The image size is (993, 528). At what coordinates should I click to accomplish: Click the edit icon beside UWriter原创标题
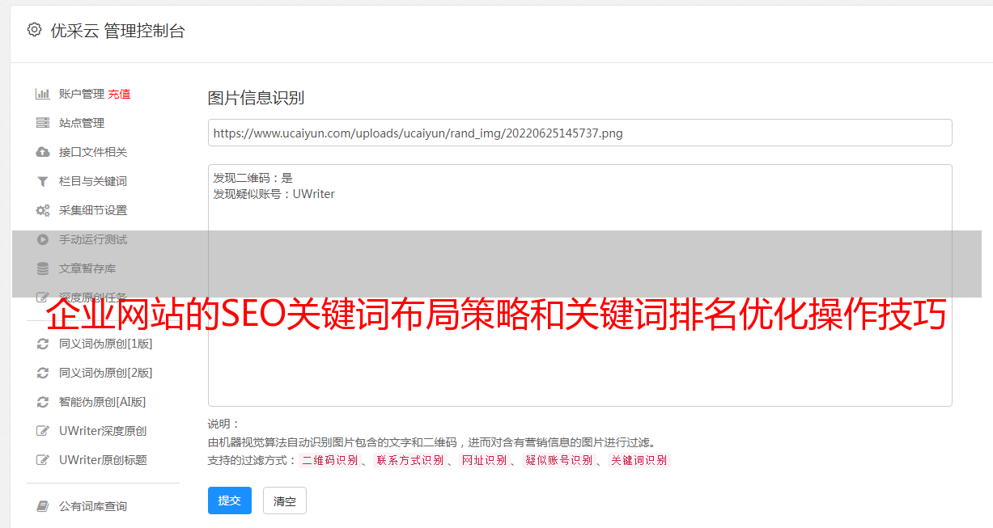point(43,460)
